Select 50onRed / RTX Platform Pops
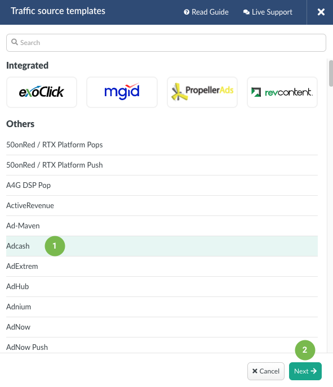The width and height of the screenshot is (333, 387). [x=162, y=145]
